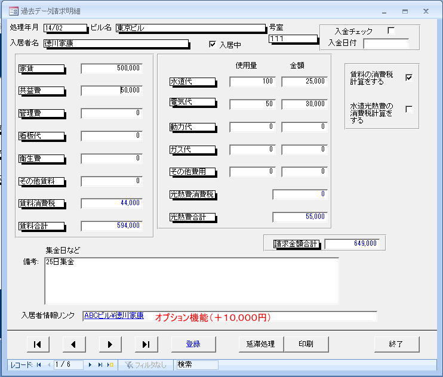Click the 賃料合計 field showing 594,000
Image resolution: width=443 pixels, height=377 pixels.
(x=112, y=225)
